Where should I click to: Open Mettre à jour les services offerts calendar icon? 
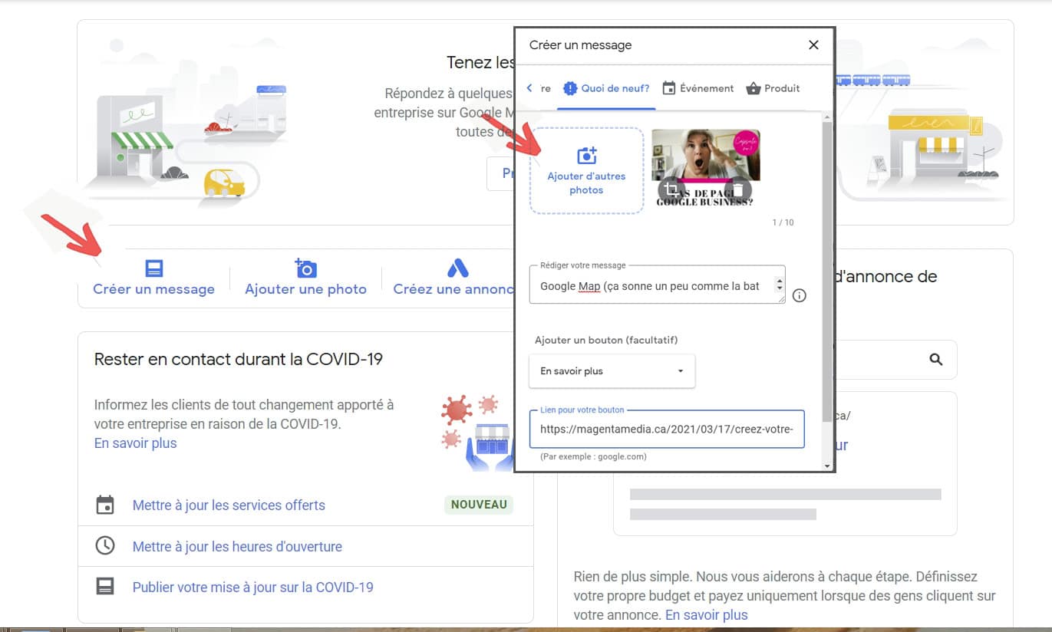coord(105,505)
